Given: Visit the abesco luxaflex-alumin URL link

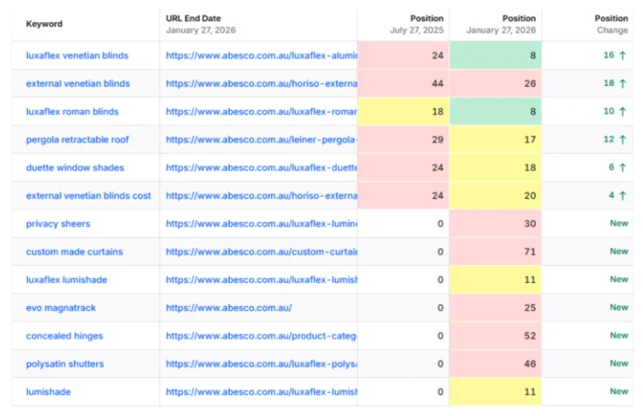Looking at the screenshot, I should (x=261, y=56).
